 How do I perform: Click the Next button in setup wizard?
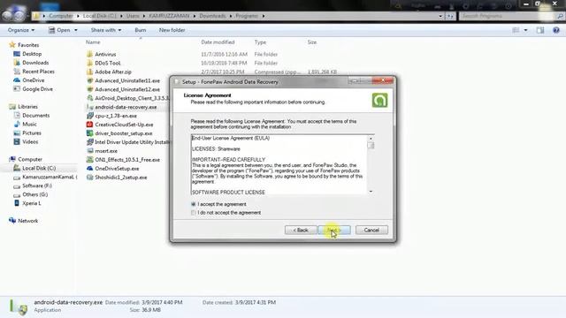click(334, 230)
